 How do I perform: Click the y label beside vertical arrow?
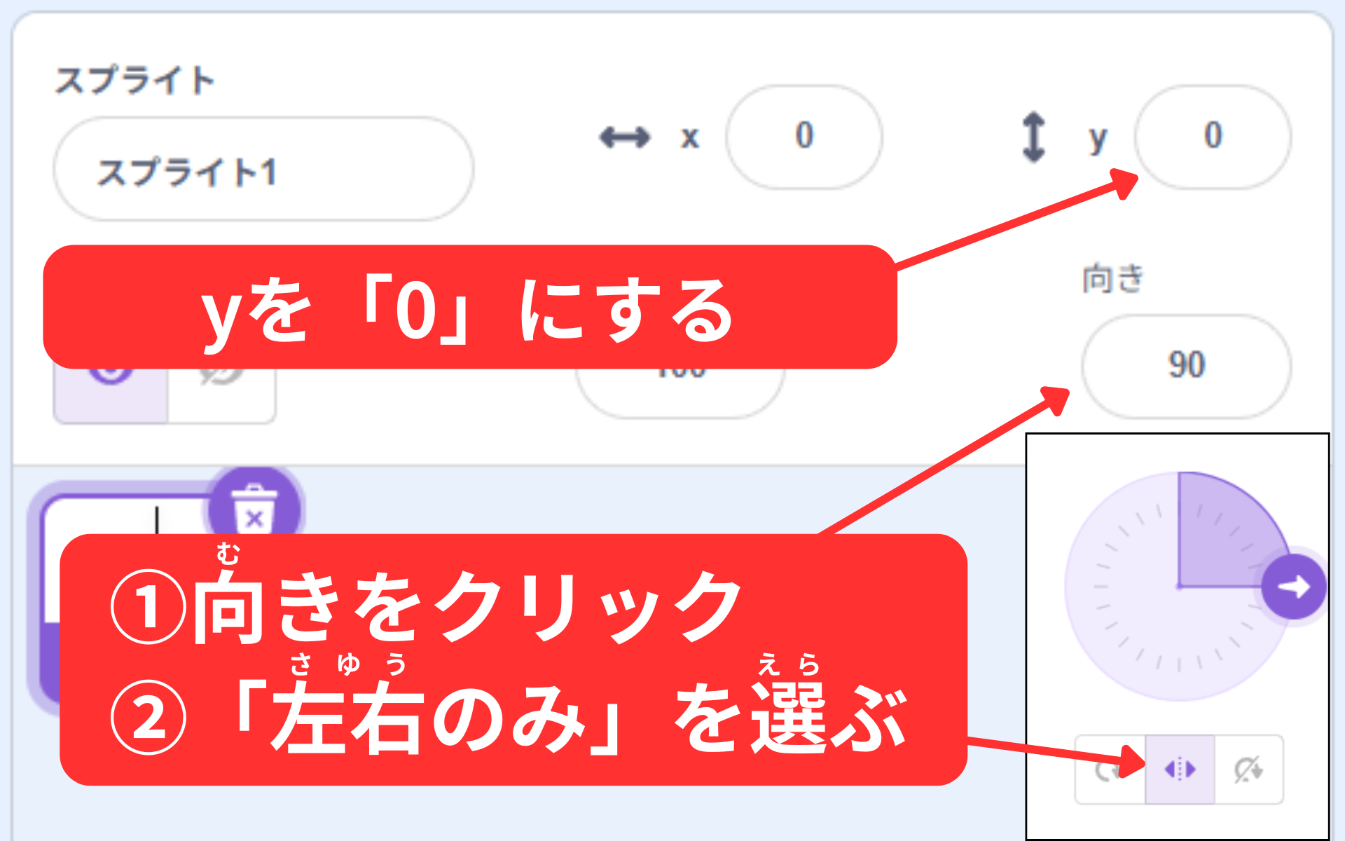pyautogui.click(x=1098, y=139)
